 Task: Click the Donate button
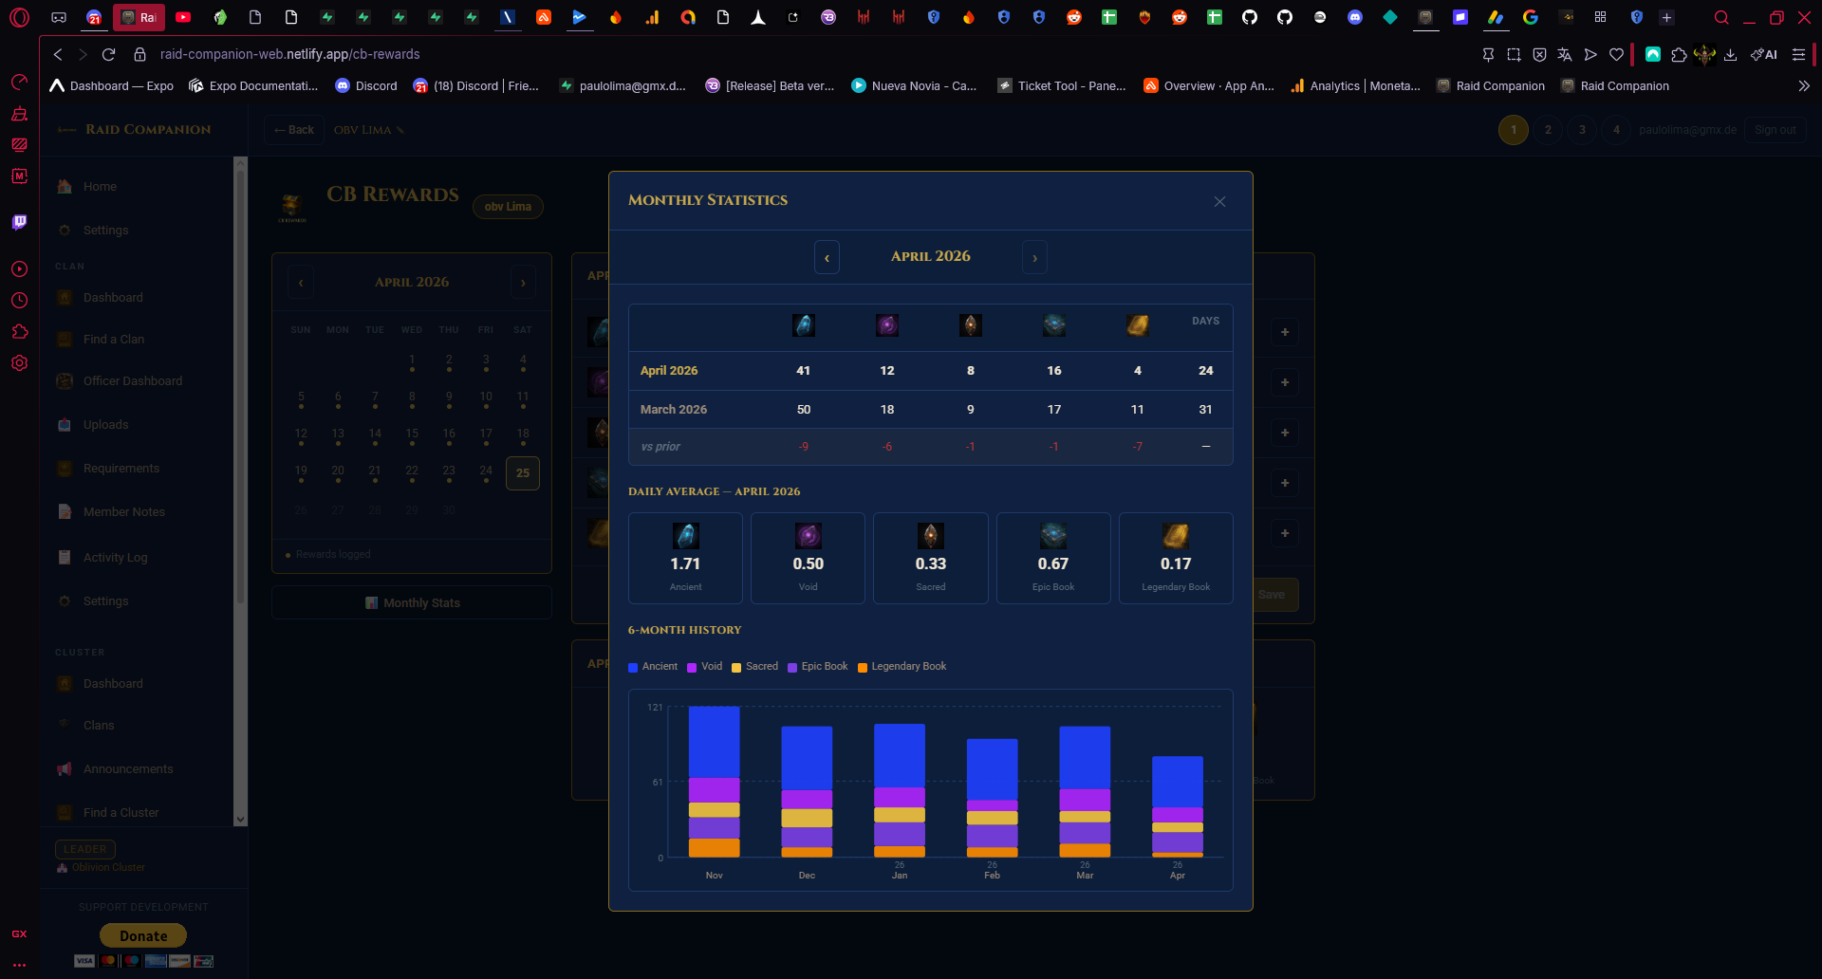143,936
